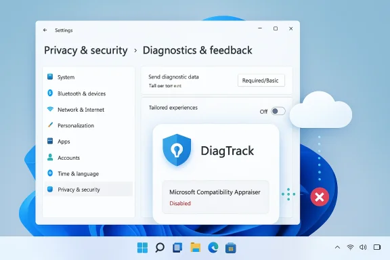The width and height of the screenshot is (390, 260).
Task: Toggle the Tailored experiences switch
Action: [278, 111]
